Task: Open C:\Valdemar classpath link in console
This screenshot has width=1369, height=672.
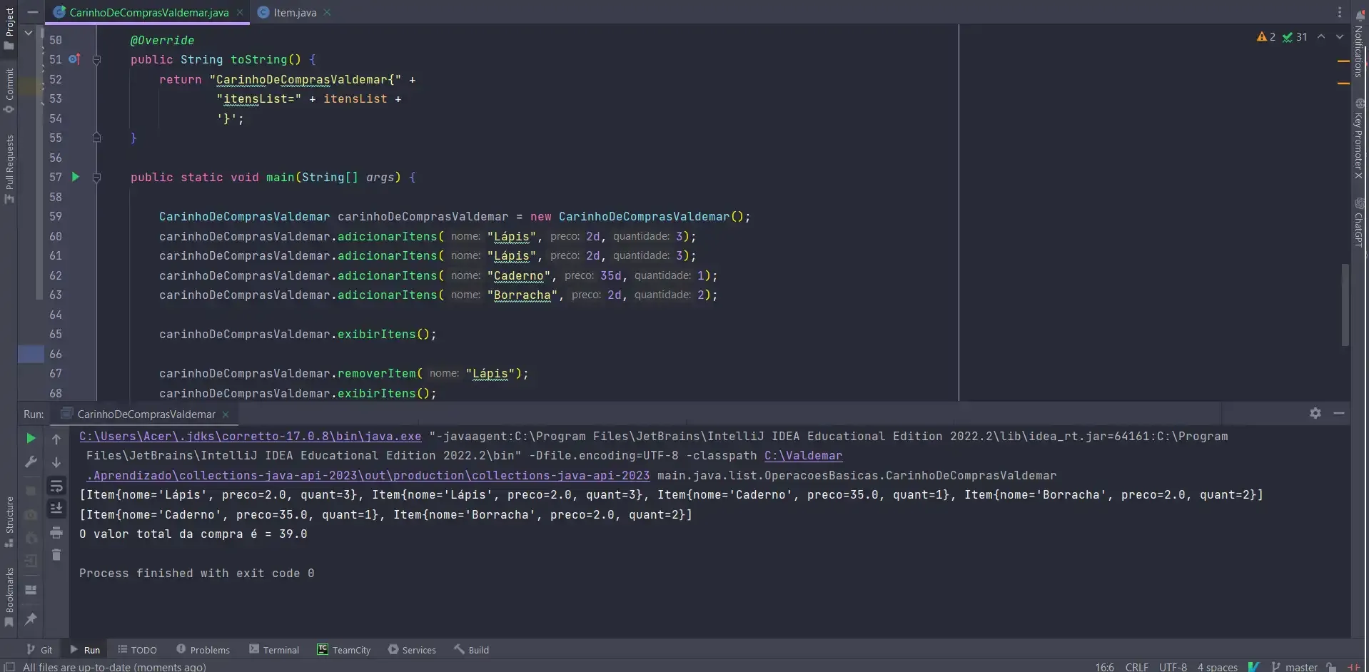Action: [803, 455]
